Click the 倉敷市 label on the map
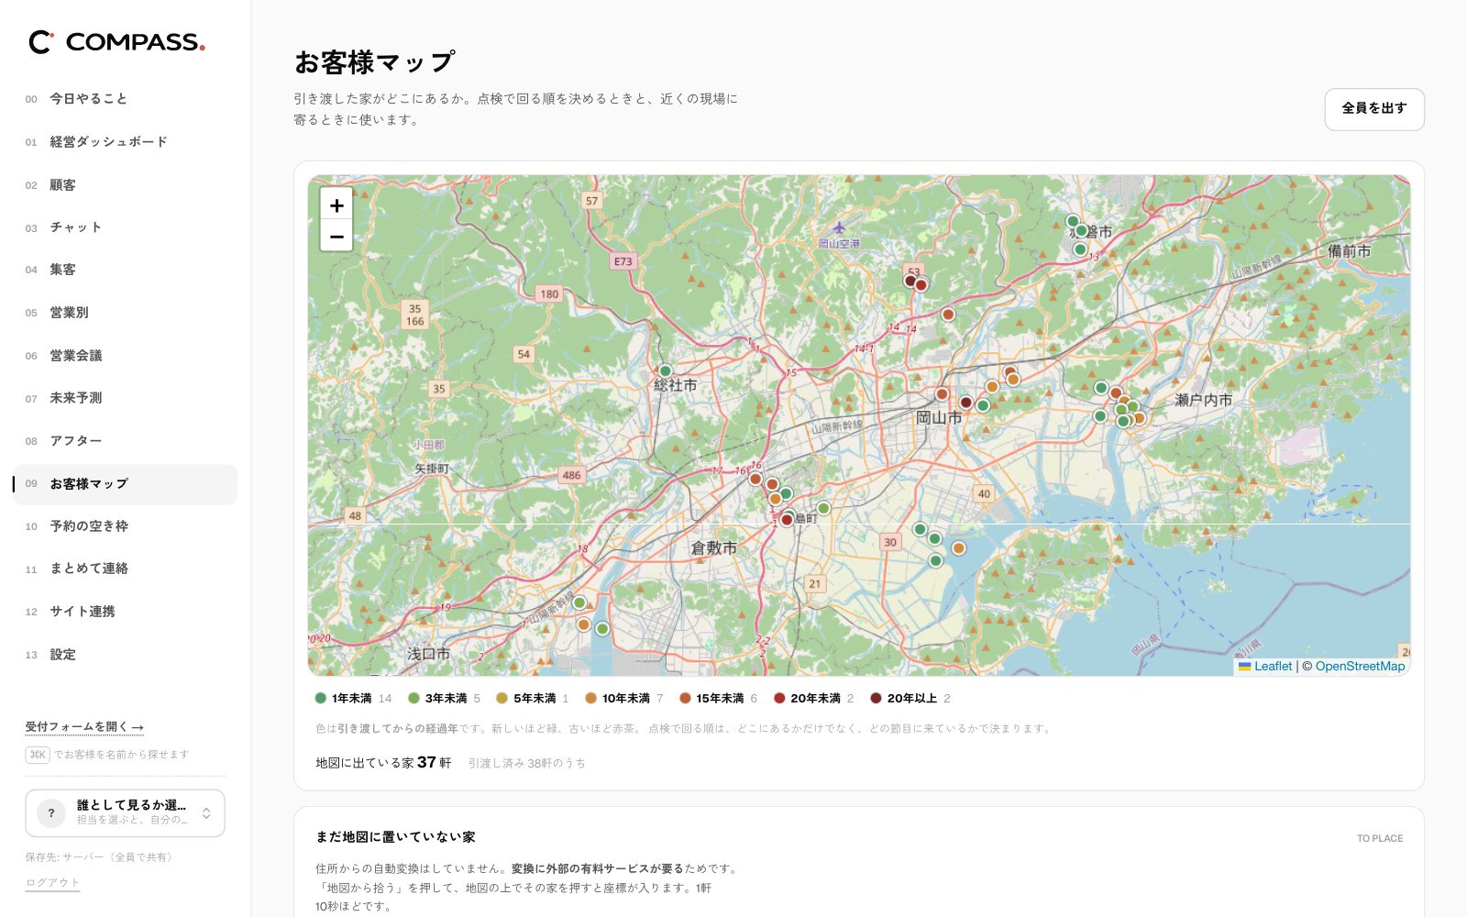 coord(714,548)
